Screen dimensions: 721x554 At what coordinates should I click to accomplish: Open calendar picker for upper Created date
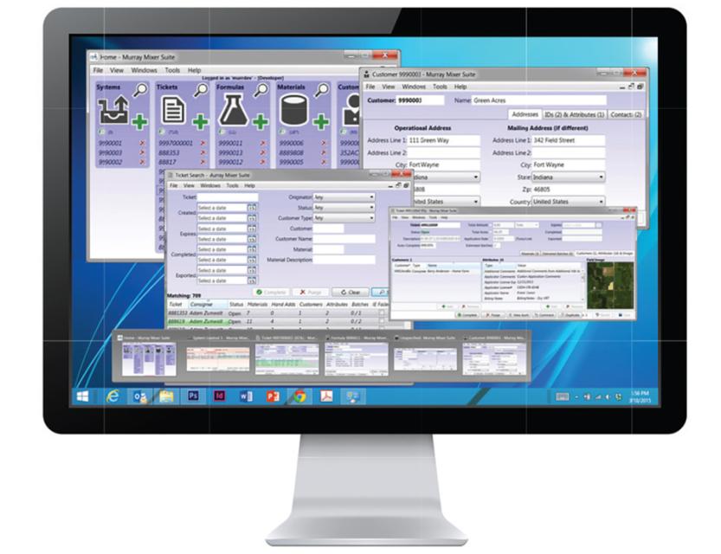point(252,208)
